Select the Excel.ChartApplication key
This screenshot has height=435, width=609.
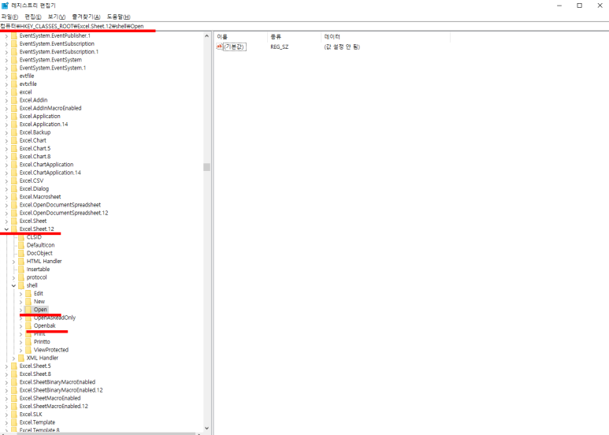(x=46, y=165)
